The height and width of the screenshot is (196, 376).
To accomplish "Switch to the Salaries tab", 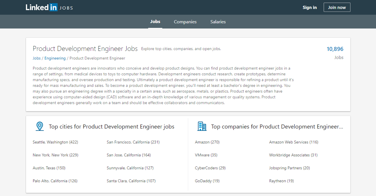I will 218,22.
